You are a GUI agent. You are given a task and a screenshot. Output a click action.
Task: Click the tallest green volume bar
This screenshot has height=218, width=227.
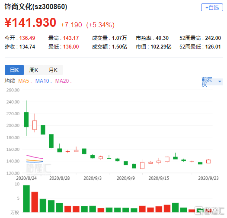(x=26, y=198)
